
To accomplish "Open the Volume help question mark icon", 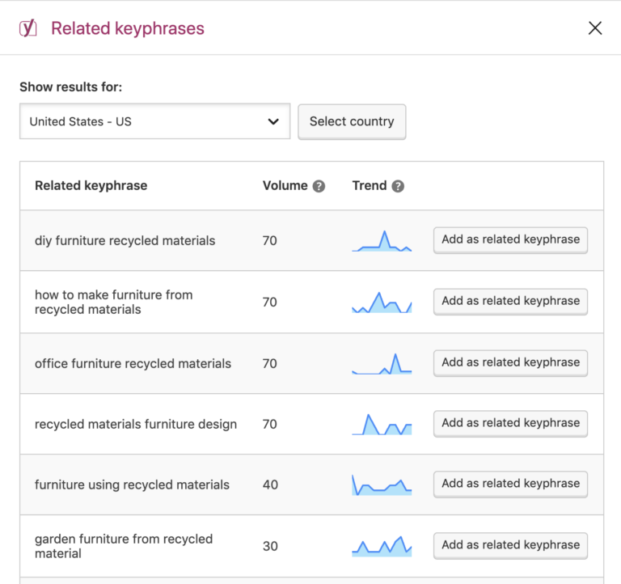I will (319, 186).
